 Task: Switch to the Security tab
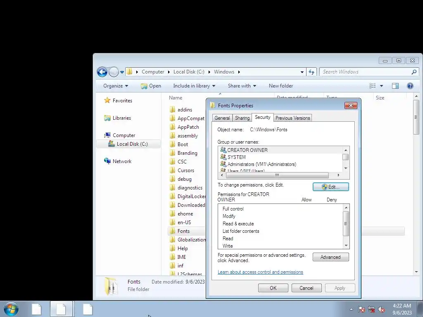[x=262, y=117]
